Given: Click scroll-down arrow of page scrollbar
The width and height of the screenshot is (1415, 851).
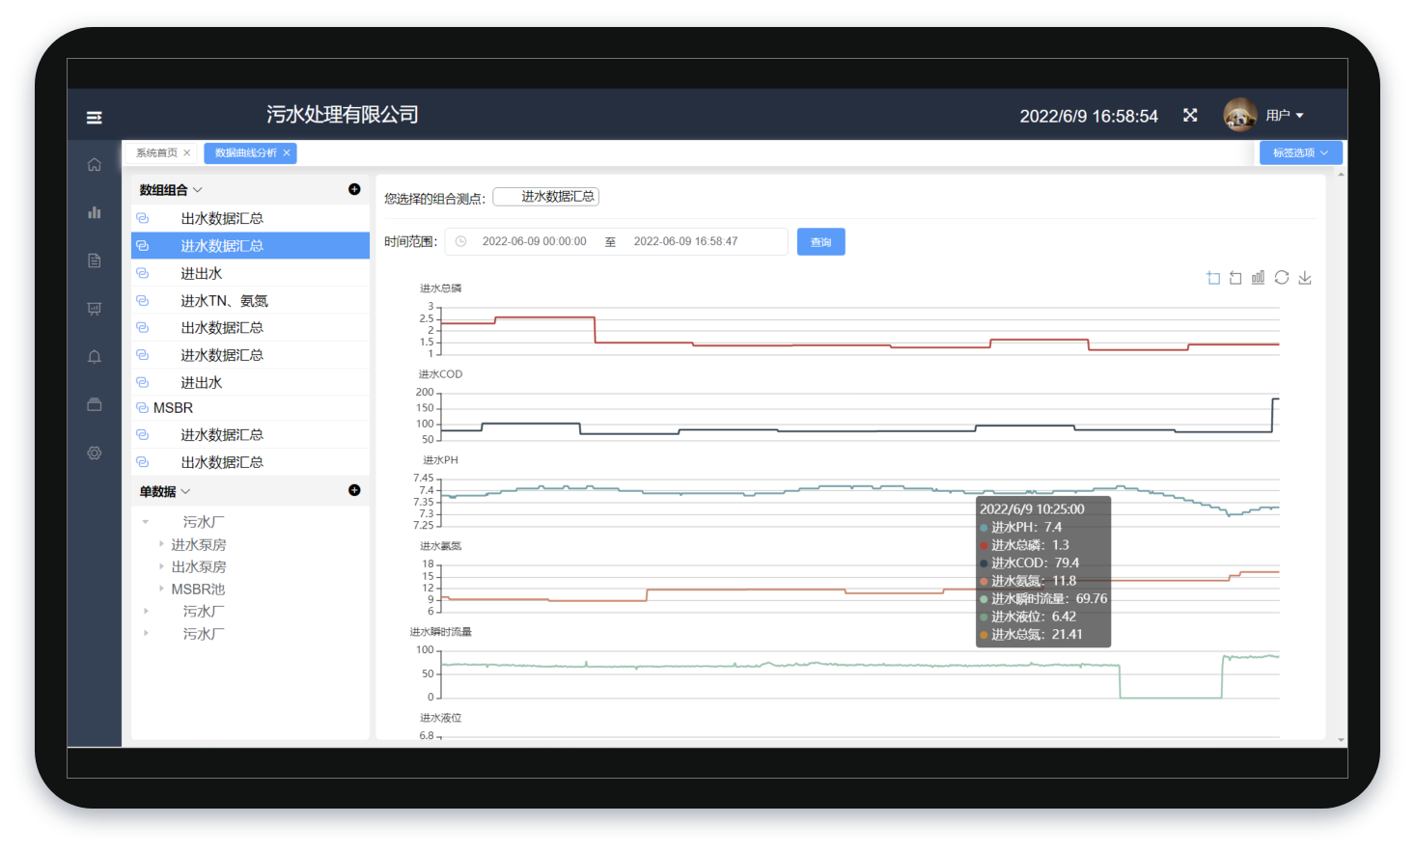Looking at the screenshot, I should point(1341,740).
